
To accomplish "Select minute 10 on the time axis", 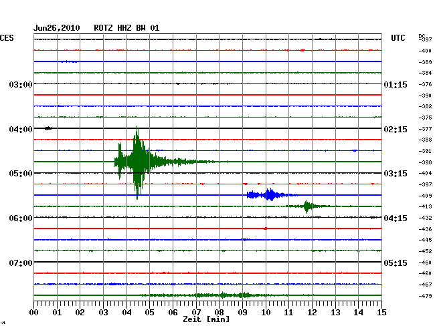I will point(266,312).
